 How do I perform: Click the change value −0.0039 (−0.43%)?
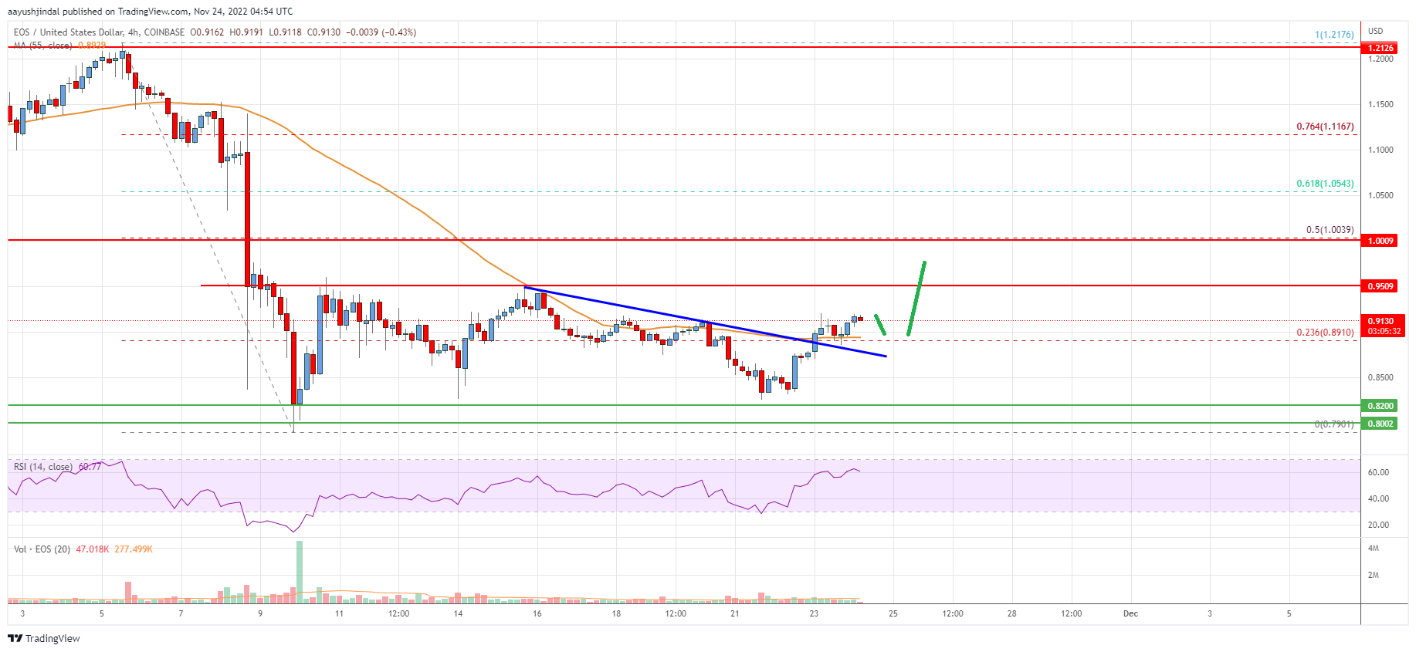coord(381,32)
